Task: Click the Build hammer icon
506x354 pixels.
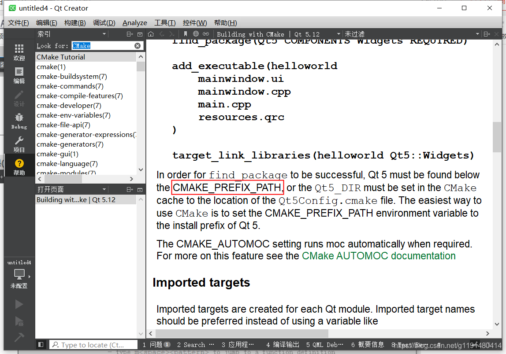Action: coord(19,337)
